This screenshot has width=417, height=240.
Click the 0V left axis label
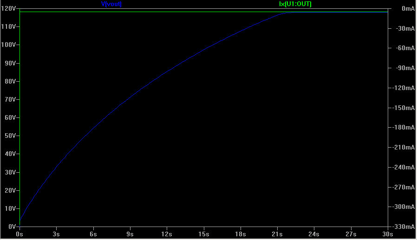point(12,227)
